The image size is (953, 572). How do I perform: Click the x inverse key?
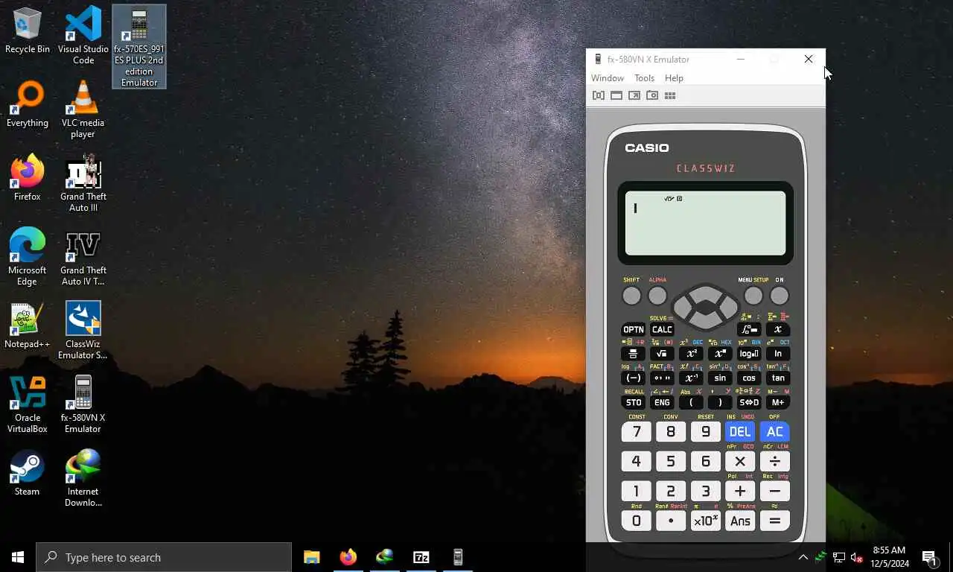(691, 378)
